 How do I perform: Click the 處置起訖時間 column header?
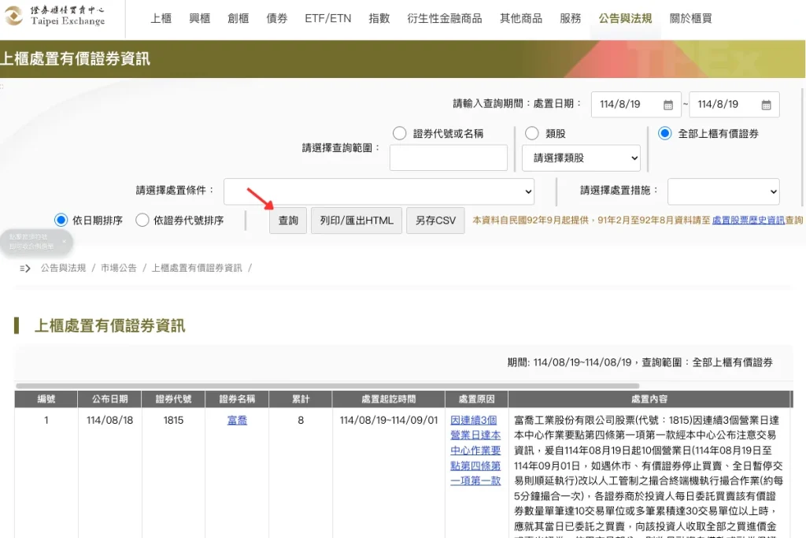[x=389, y=399]
